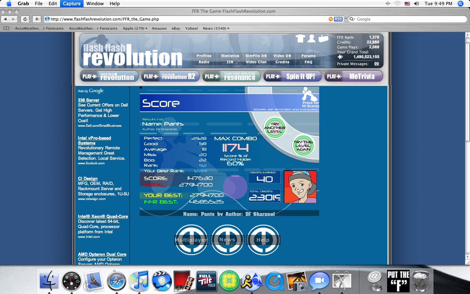This screenshot has height=294, width=470.
Task: Click the browser reload button
Action: click(x=25, y=19)
